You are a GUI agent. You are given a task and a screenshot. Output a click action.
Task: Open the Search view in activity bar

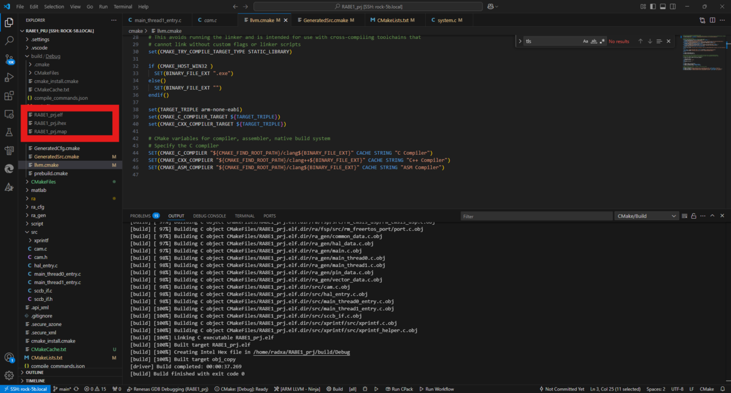[x=9, y=41]
